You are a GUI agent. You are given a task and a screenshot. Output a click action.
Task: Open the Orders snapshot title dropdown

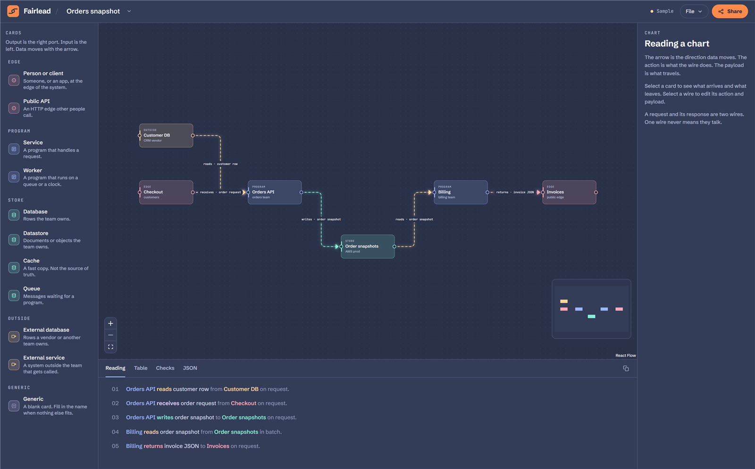(129, 11)
